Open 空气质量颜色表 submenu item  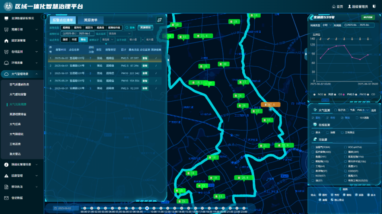click(19, 85)
